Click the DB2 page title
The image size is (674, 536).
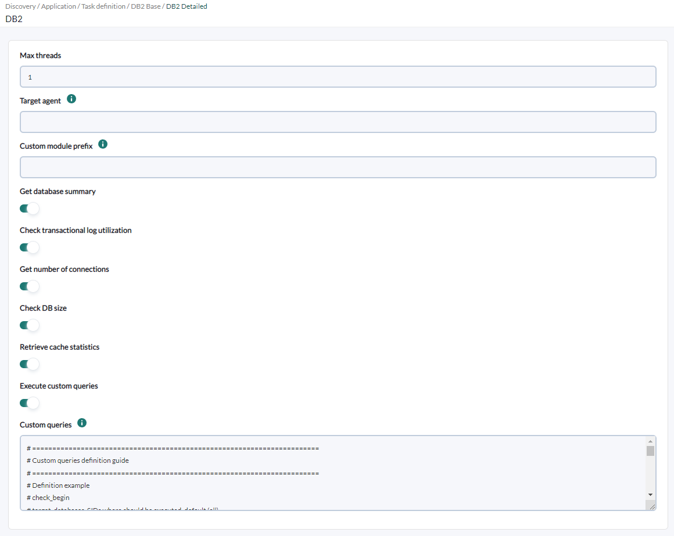point(14,19)
